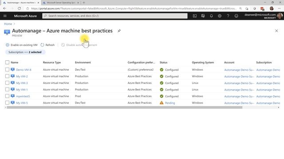Close the Automanage blade
The height and width of the screenshot is (159, 284).
[x=276, y=31]
